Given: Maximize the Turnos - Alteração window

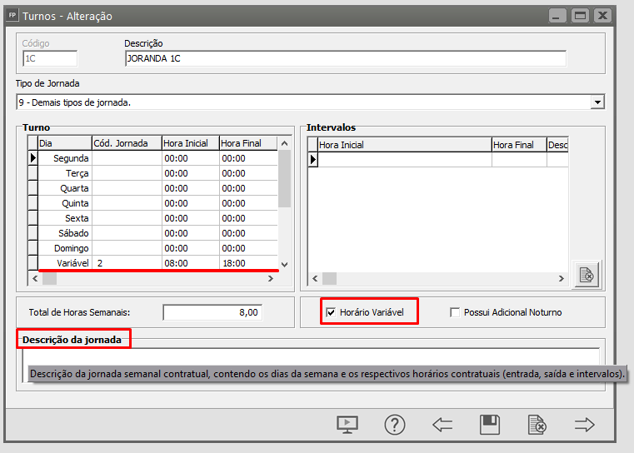Looking at the screenshot, I should pyautogui.click(x=580, y=16).
